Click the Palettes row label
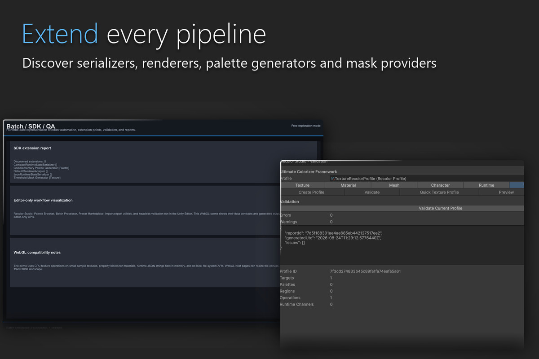 click(287, 285)
